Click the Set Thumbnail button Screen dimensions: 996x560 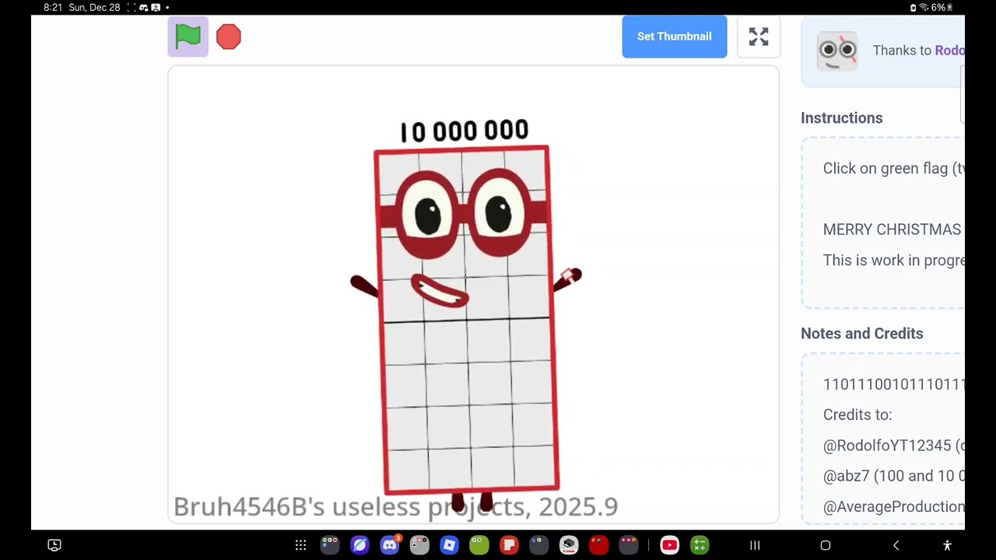click(x=674, y=37)
